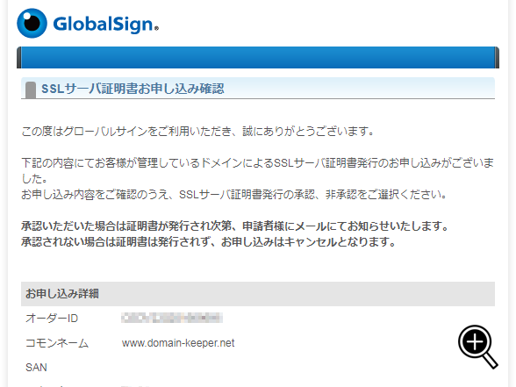Image resolution: width=516 pixels, height=387 pixels.
Task: Click the お申し込み詳細 section header
Action: coord(258,294)
